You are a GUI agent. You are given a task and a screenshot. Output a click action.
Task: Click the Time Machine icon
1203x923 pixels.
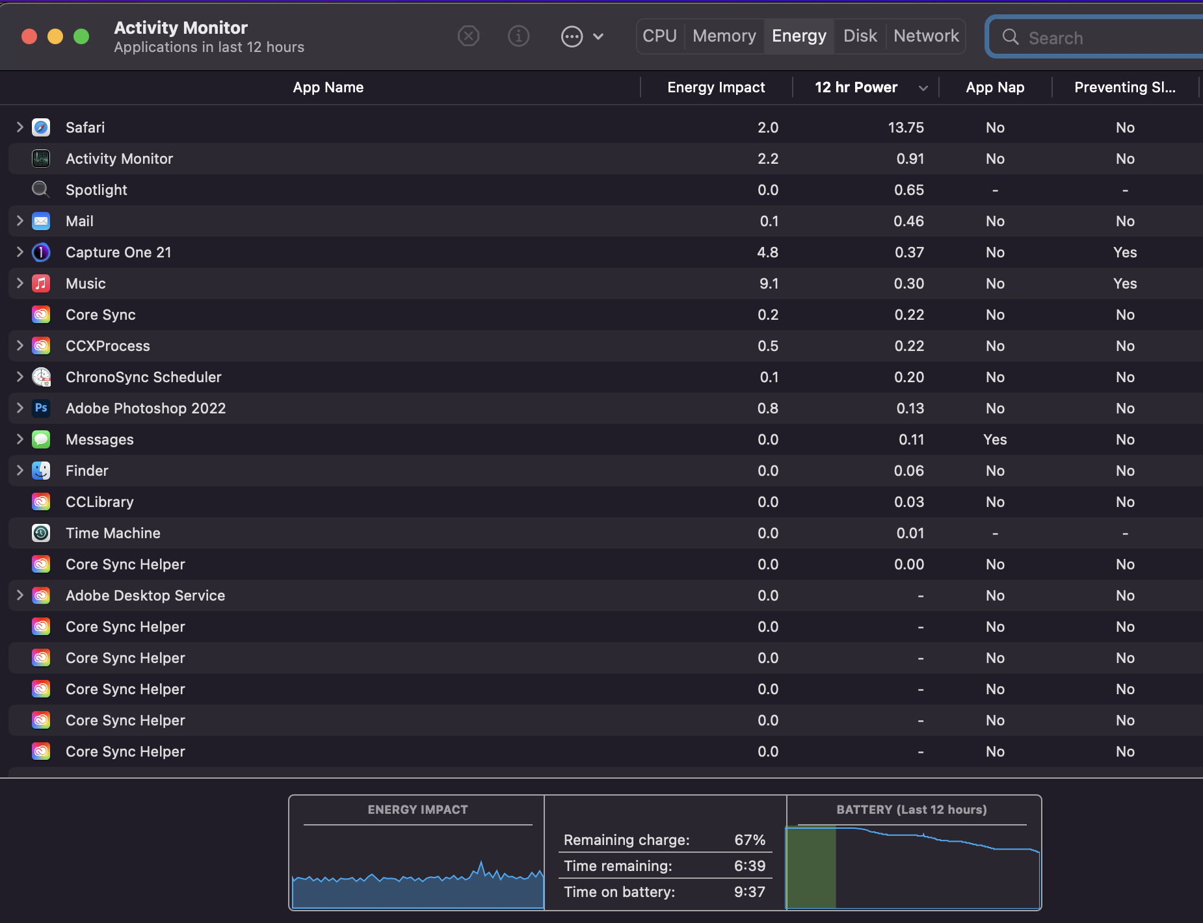41,533
